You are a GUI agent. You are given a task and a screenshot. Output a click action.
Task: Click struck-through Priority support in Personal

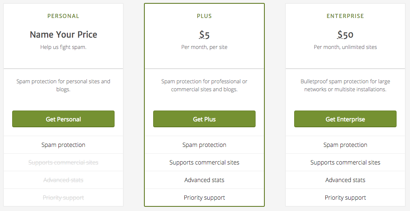coord(63,198)
